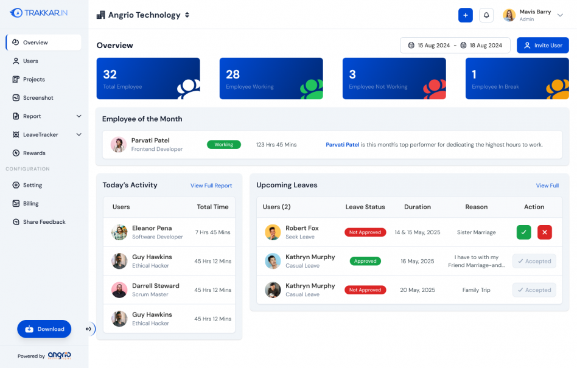Viewport: 577px width, 368px height.
Task: Click the blue plus add button
Action: click(465, 15)
